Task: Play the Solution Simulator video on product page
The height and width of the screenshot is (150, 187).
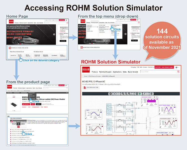Action: coord(18,124)
